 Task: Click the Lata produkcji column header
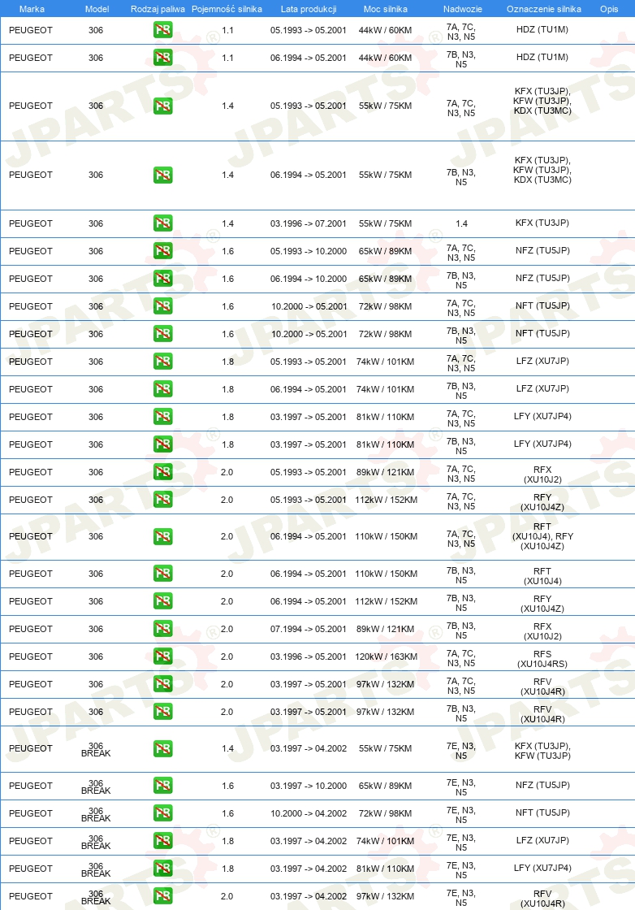309,9
